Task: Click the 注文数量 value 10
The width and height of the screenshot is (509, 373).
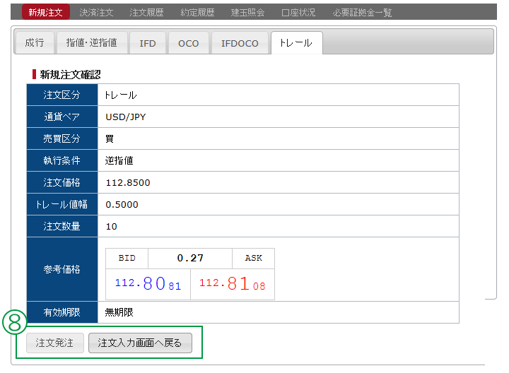Action: [x=112, y=226]
